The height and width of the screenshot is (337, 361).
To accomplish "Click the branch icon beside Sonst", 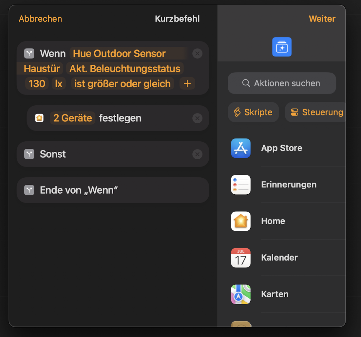I will (29, 154).
